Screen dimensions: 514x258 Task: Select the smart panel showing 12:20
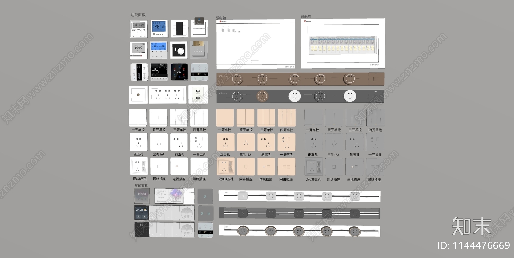click(x=142, y=196)
